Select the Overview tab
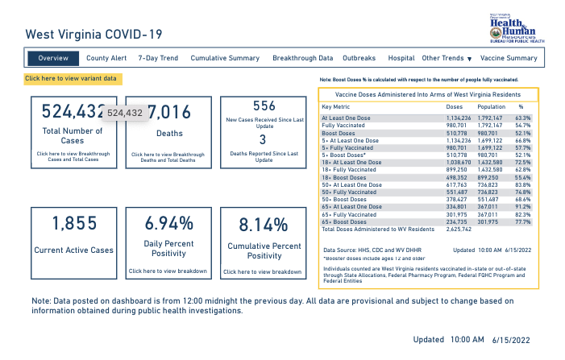 (53, 59)
